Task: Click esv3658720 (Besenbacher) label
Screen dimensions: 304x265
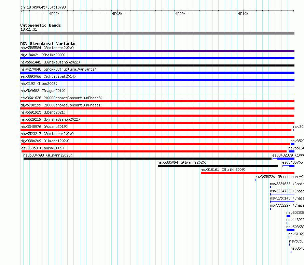Action: pos(279,177)
